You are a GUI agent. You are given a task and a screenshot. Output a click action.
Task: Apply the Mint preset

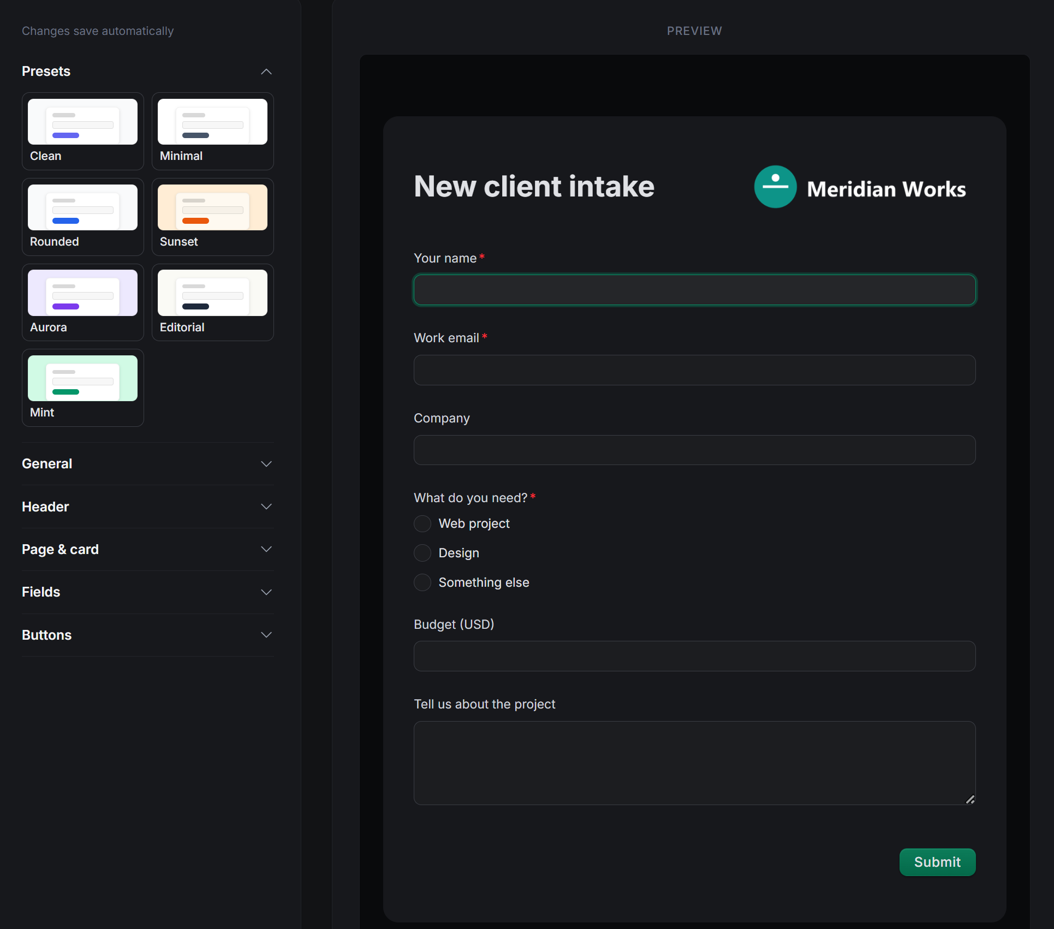(x=83, y=388)
